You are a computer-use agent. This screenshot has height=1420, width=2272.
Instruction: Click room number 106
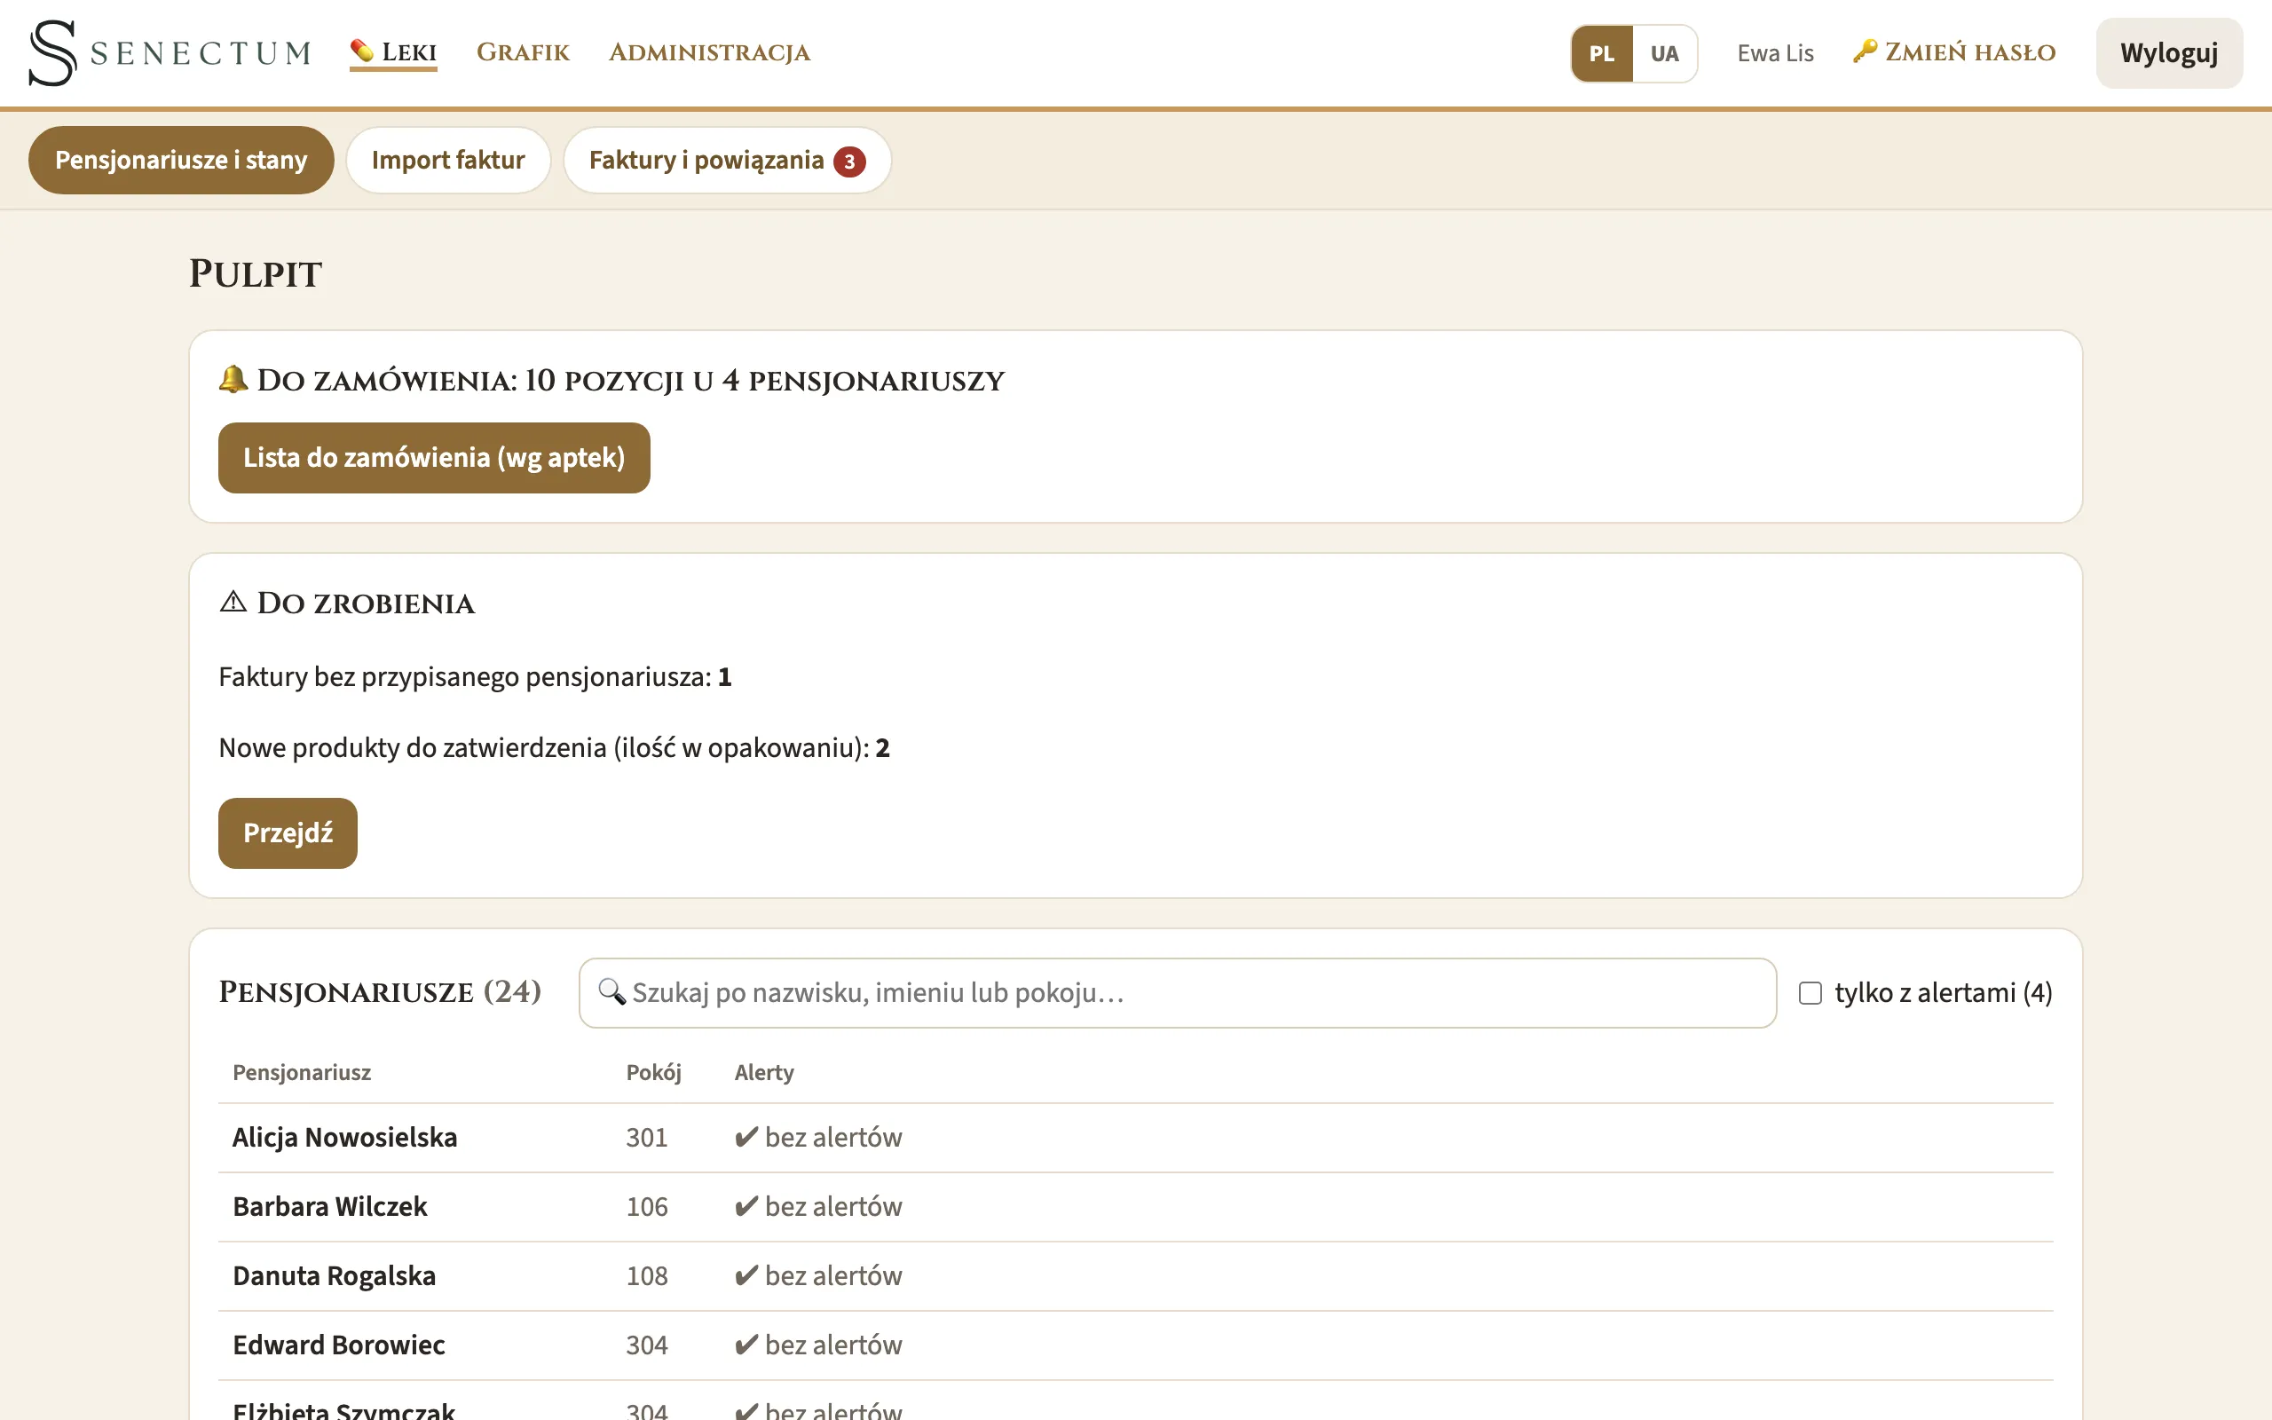point(647,1207)
